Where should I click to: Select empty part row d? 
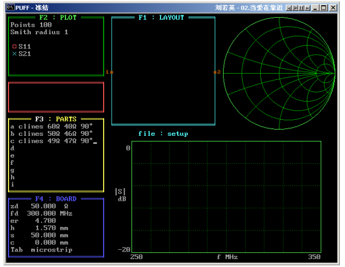(x=13, y=148)
